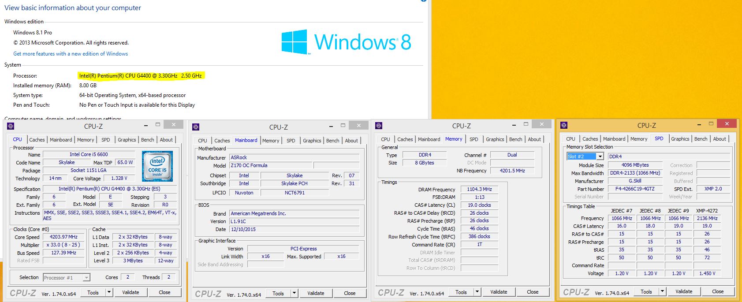Open the Processor #1 selection dropdown

(x=86, y=277)
